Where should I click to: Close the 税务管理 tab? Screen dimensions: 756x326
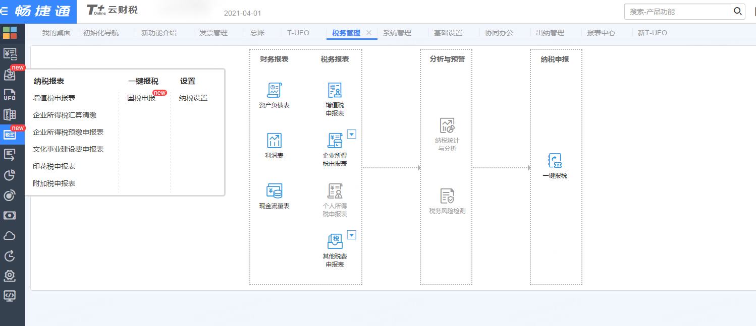369,33
